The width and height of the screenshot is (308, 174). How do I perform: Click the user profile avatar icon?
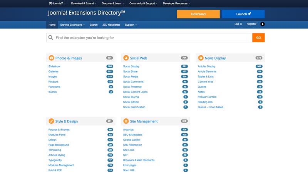pyautogui.click(x=263, y=24)
